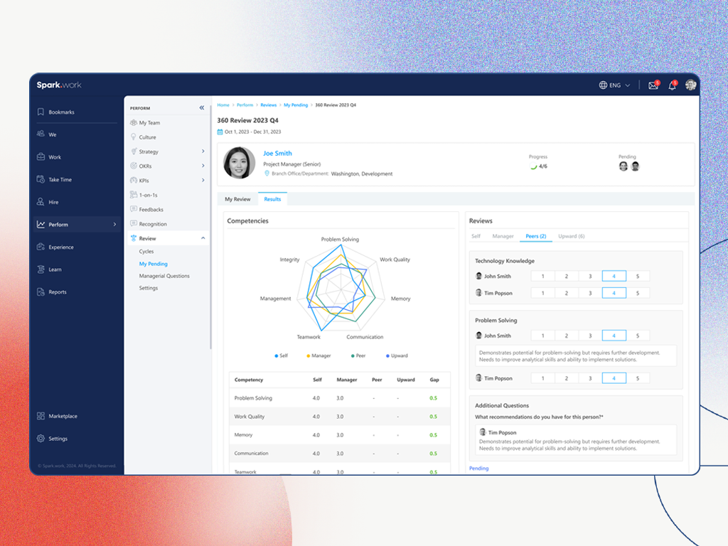Click the Recognition icon
This screenshot has width=728, height=546.
(134, 223)
